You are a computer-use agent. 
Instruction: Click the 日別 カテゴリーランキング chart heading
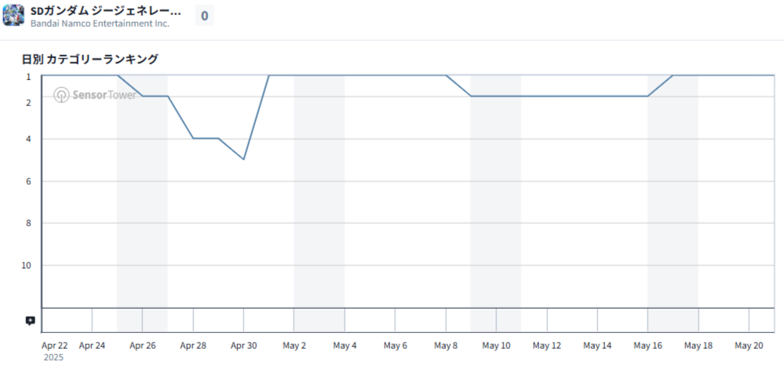(x=90, y=59)
